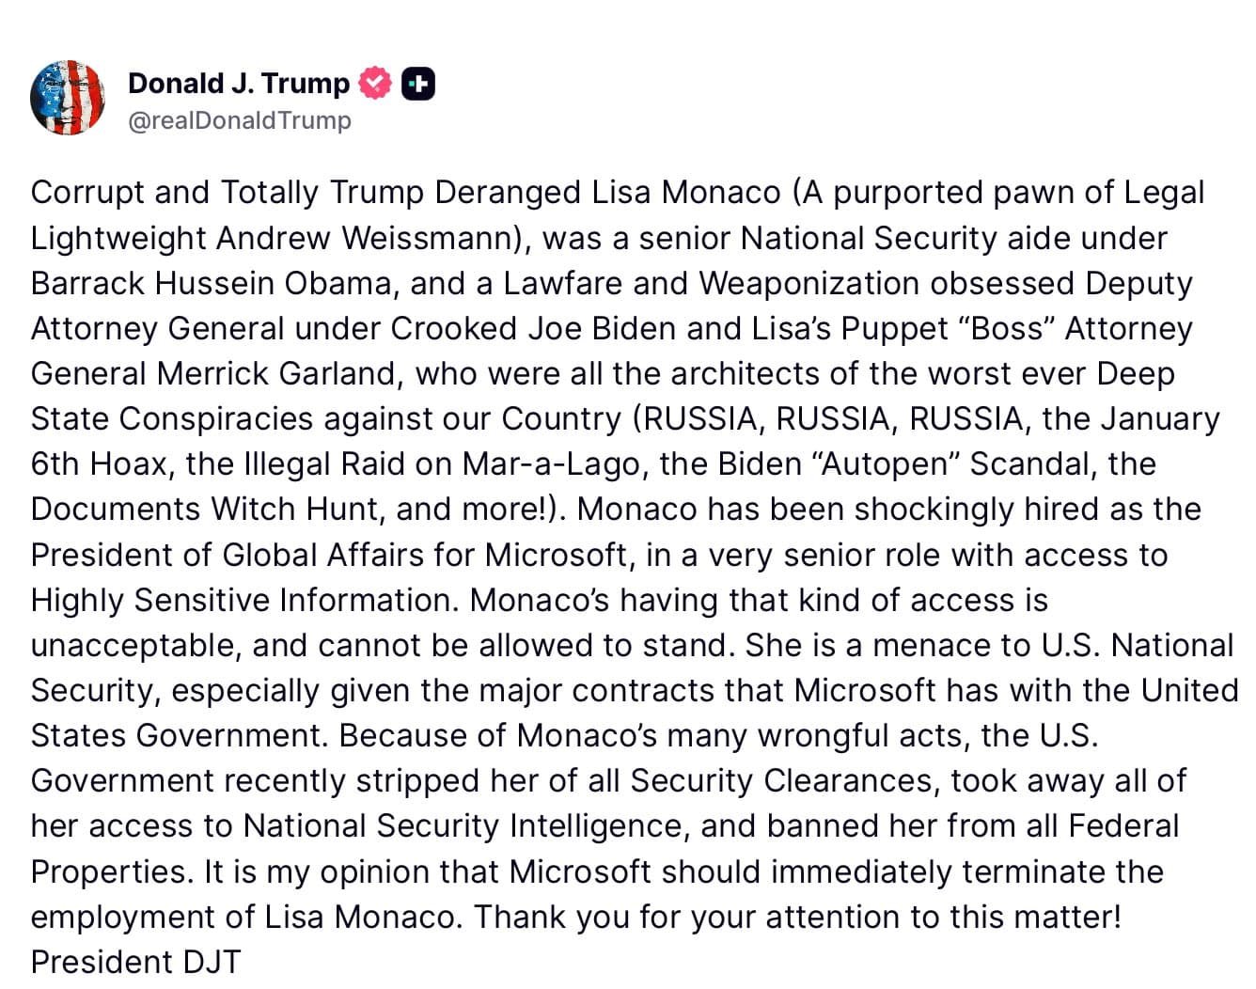Open the Donald J. Trump display name
The image size is (1256, 989).
[x=238, y=84]
